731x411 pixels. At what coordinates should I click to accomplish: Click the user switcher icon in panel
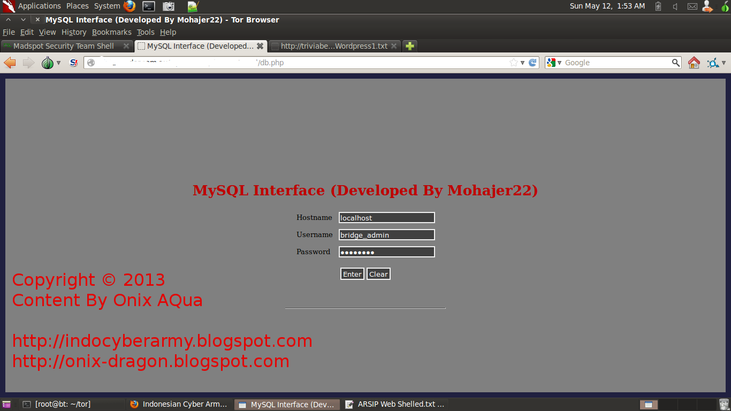(x=707, y=6)
